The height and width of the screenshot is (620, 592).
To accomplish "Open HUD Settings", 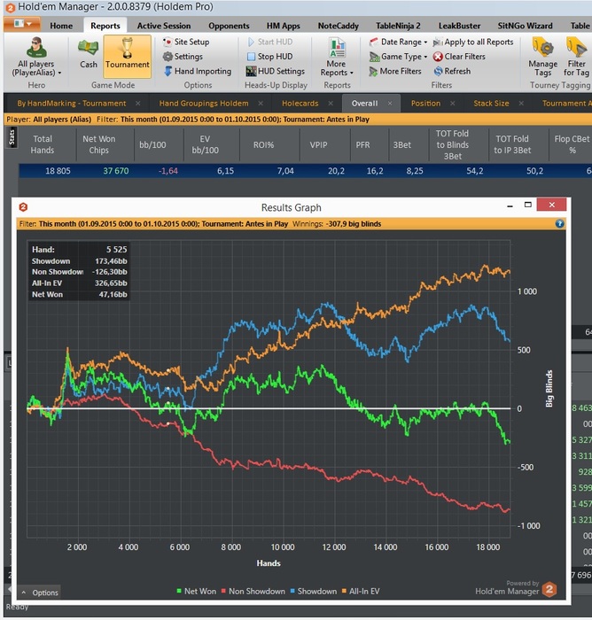I will pyautogui.click(x=276, y=71).
